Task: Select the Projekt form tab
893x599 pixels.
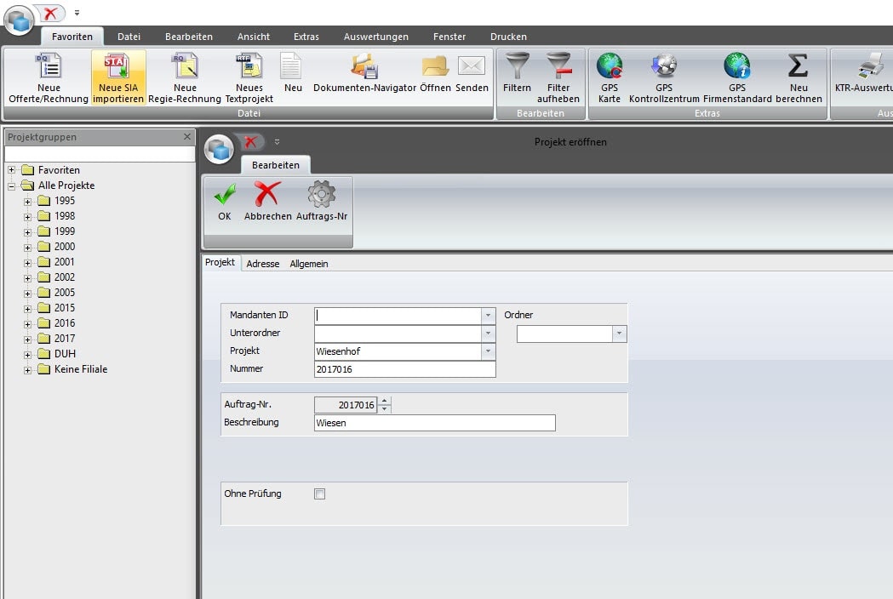Action: 220,263
